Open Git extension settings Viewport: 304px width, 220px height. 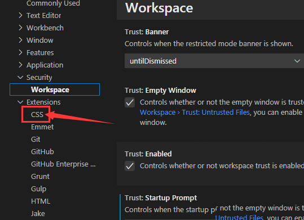(x=36, y=140)
